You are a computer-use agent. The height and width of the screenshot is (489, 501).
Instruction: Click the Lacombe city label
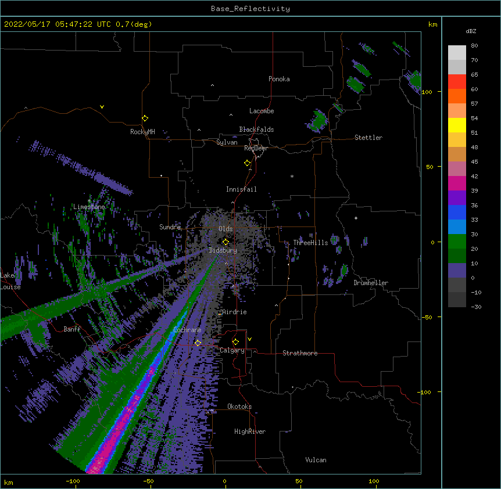pos(262,111)
